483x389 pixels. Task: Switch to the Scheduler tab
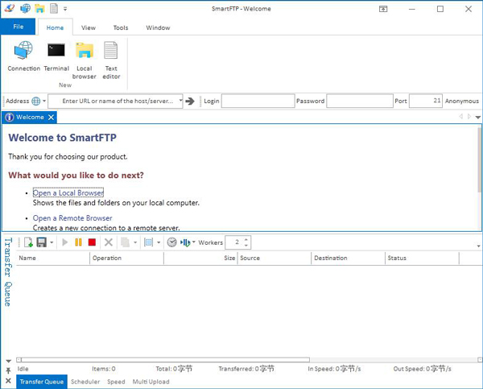pyautogui.click(x=85, y=382)
